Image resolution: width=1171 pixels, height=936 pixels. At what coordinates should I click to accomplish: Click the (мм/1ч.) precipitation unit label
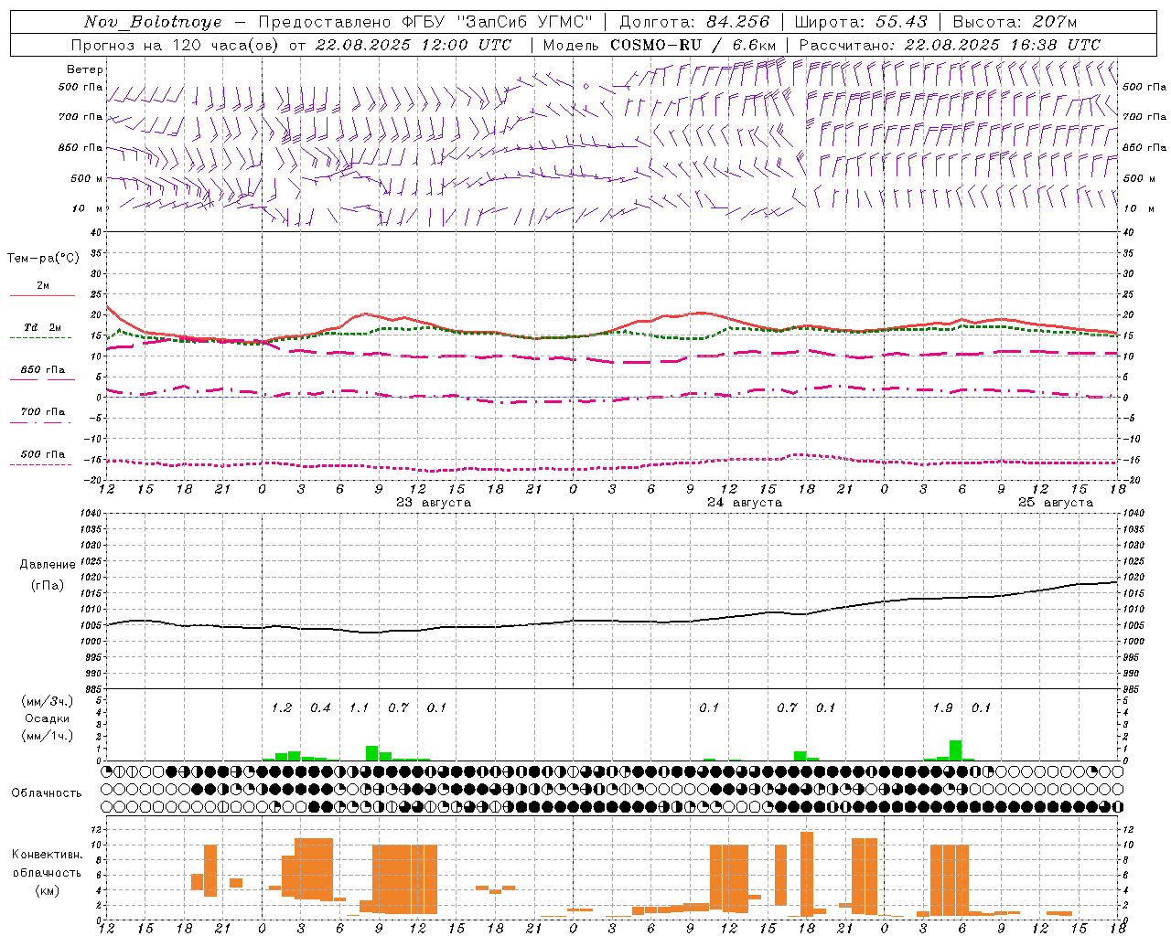click(x=48, y=736)
